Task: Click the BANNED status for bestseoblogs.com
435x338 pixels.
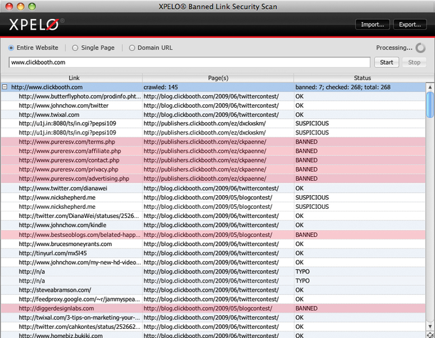Action: click(x=306, y=235)
